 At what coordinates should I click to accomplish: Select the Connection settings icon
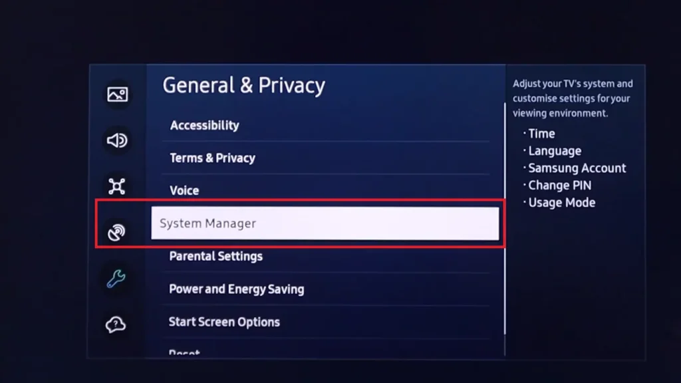click(x=116, y=186)
